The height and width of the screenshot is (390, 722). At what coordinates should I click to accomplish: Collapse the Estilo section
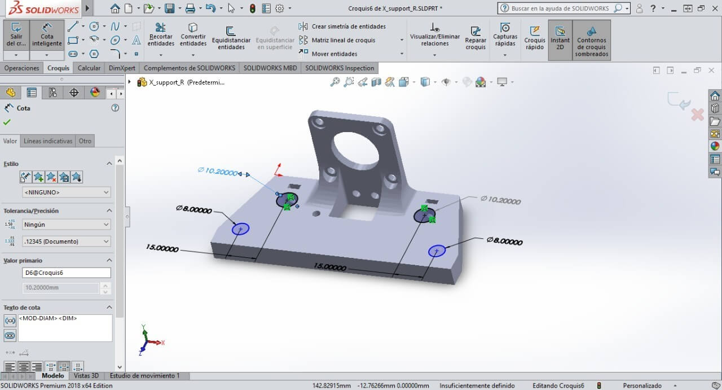click(109, 164)
